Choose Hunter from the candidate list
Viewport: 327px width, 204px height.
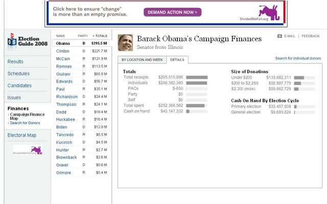click(62, 150)
